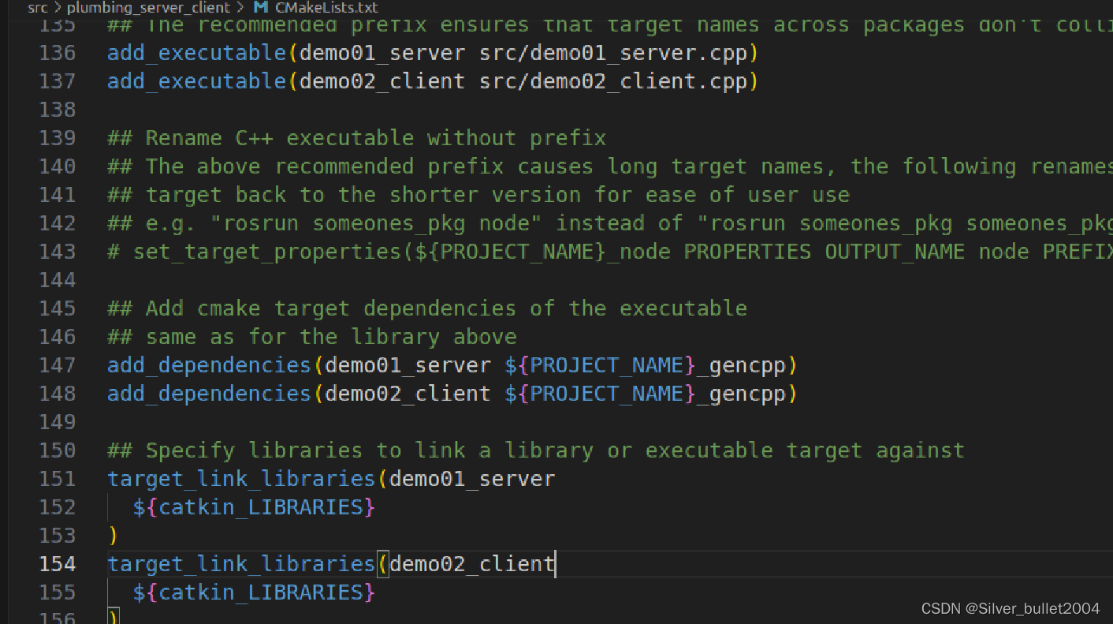Screen dimensions: 1113x624
Task: Click line number 151 in the gutter
Action: click(58, 479)
